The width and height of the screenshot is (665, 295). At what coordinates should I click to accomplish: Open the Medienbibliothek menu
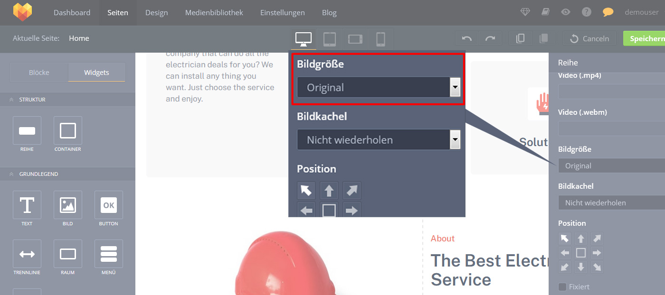click(x=214, y=13)
